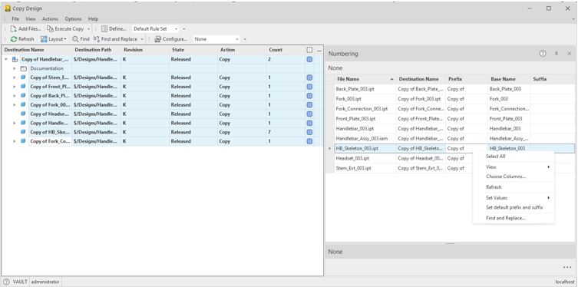Click the Copy Design application icon

click(x=8, y=8)
